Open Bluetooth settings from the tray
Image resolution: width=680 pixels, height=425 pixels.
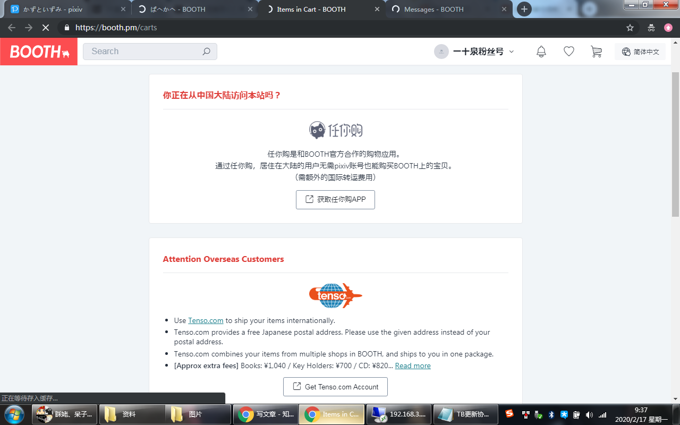[551, 414]
